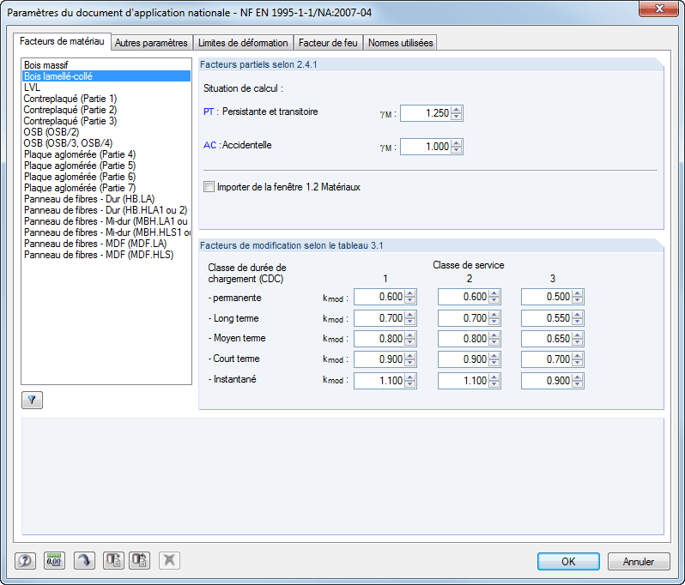
Task: Click the grayed-out delete X icon
Action: tap(169, 560)
